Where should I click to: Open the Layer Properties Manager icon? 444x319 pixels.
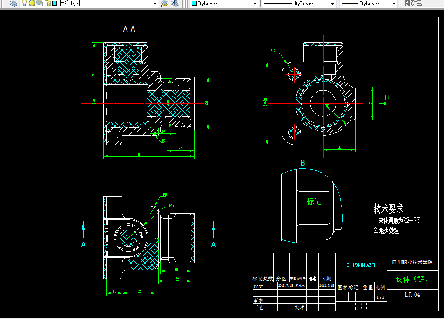pyautogui.click(x=14, y=3)
